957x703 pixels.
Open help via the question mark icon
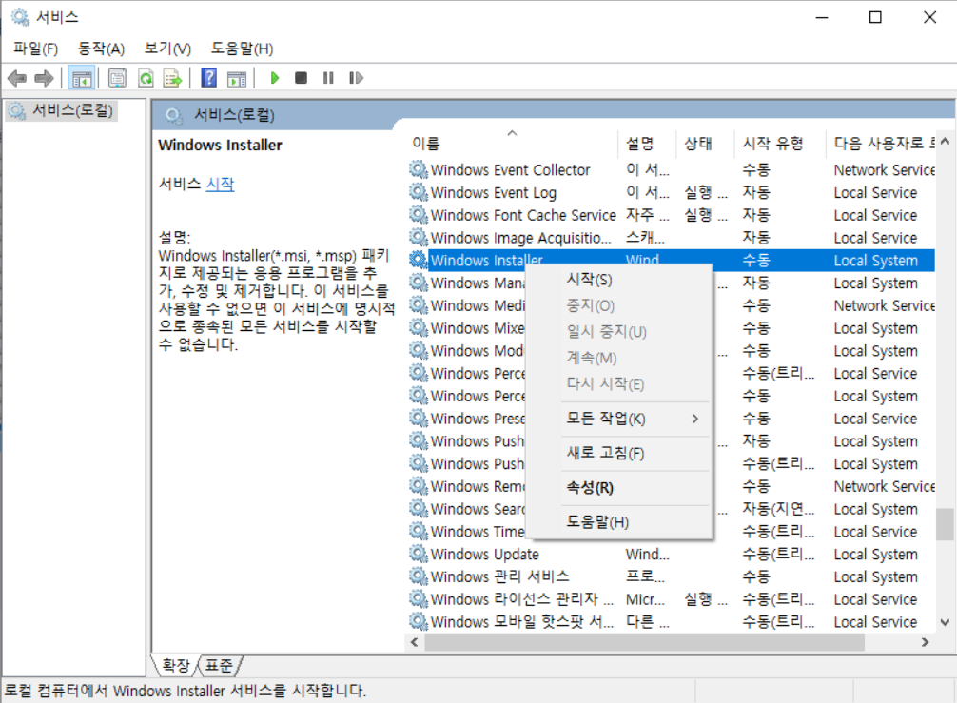click(x=208, y=78)
